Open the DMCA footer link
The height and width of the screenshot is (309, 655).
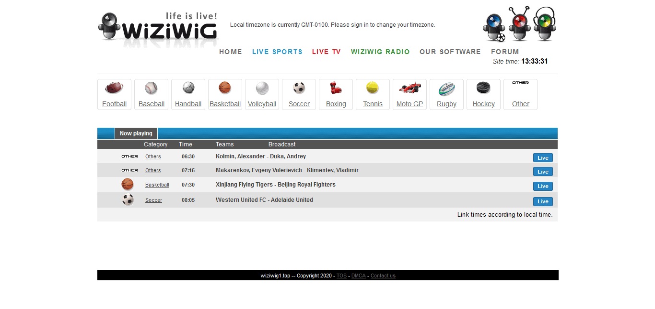tap(359, 276)
